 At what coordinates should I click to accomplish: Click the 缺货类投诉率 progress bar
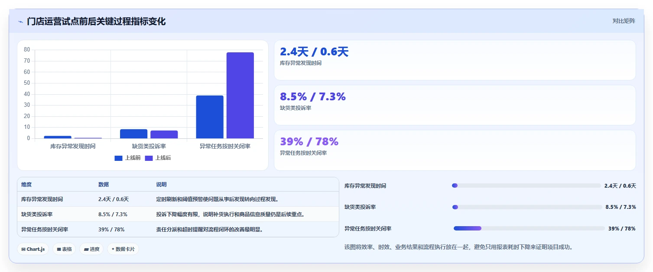(527, 207)
